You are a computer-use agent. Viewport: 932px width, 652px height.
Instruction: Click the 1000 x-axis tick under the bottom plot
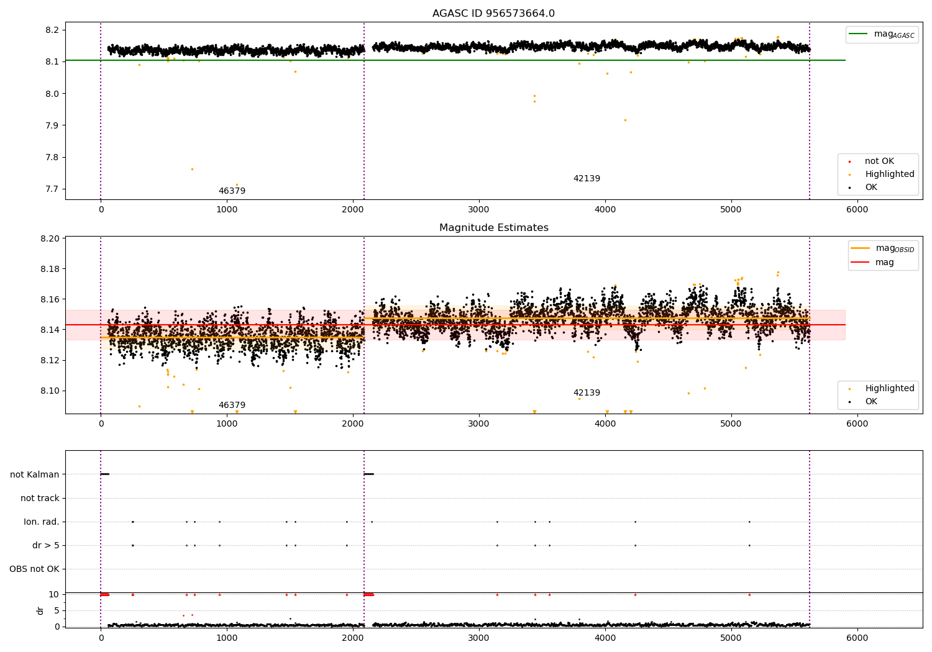pos(227,638)
